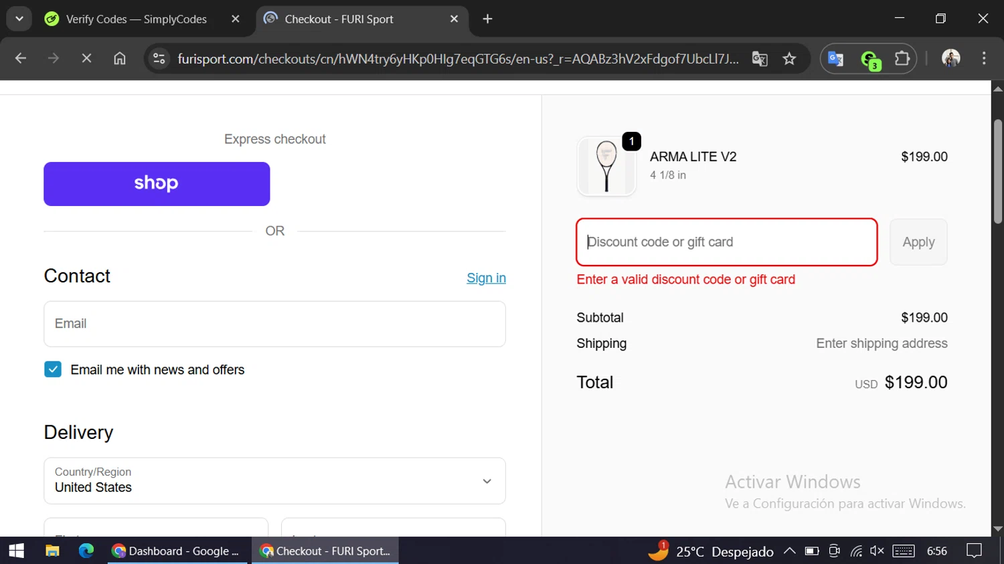Launch Microsoft Edge from the taskbar
This screenshot has width=1004, height=564.
tap(86, 551)
